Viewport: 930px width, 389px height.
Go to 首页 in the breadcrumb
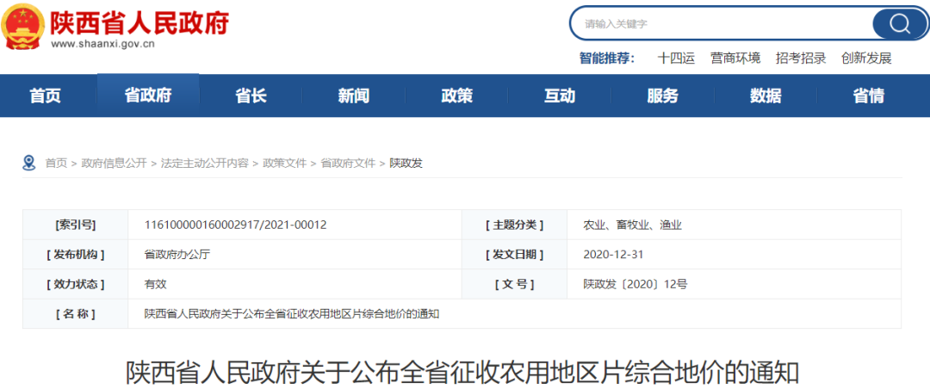tap(56, 163)
